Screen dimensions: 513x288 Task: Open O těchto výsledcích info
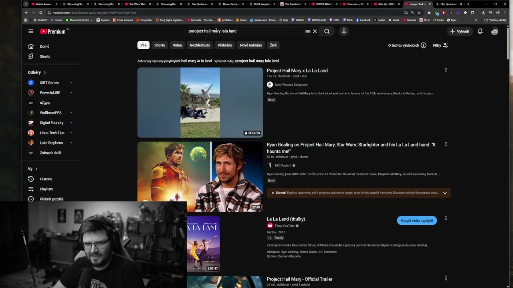click(x=407, y=45)
